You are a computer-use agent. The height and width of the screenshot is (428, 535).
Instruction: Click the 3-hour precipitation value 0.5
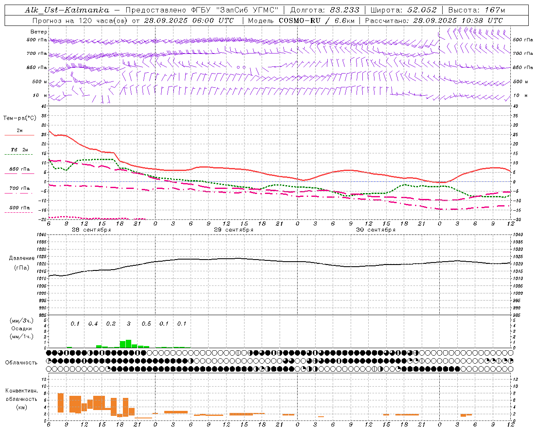pyautogui.click(x=146, y=324)
